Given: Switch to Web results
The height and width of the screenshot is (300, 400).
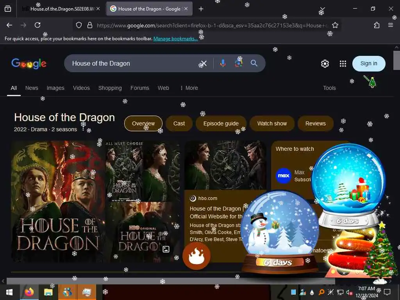Looking at the screenshot, I should (163, 88).
